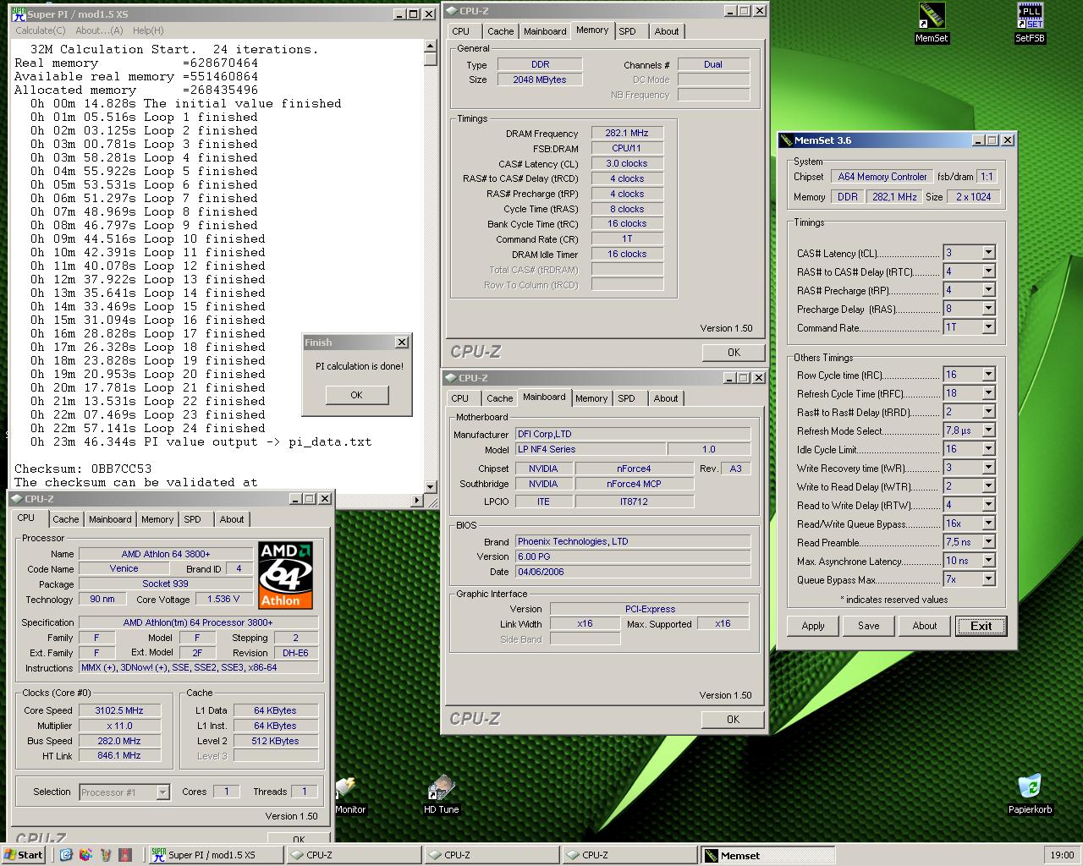Open the About menu in Super PI
This screenshot has width=1083, height=866.
(99, 30)
